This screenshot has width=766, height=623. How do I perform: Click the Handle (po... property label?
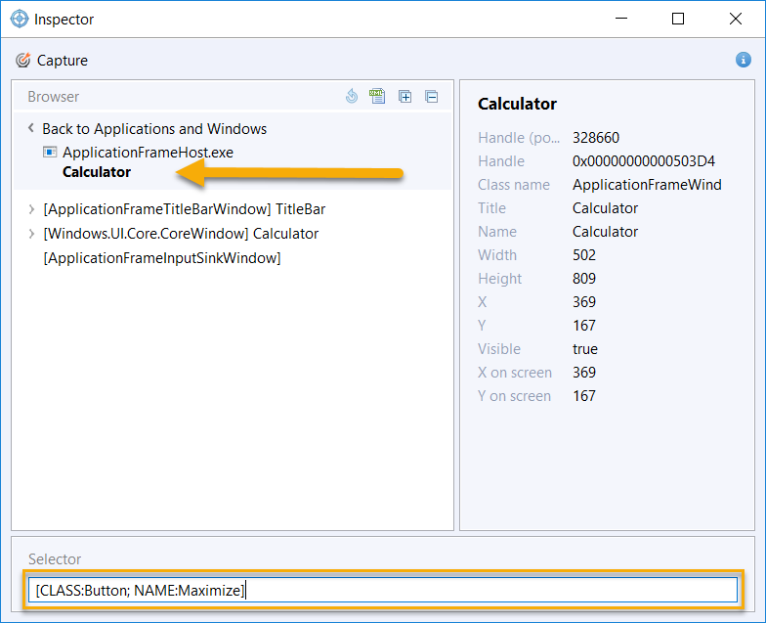coord(519,138)
